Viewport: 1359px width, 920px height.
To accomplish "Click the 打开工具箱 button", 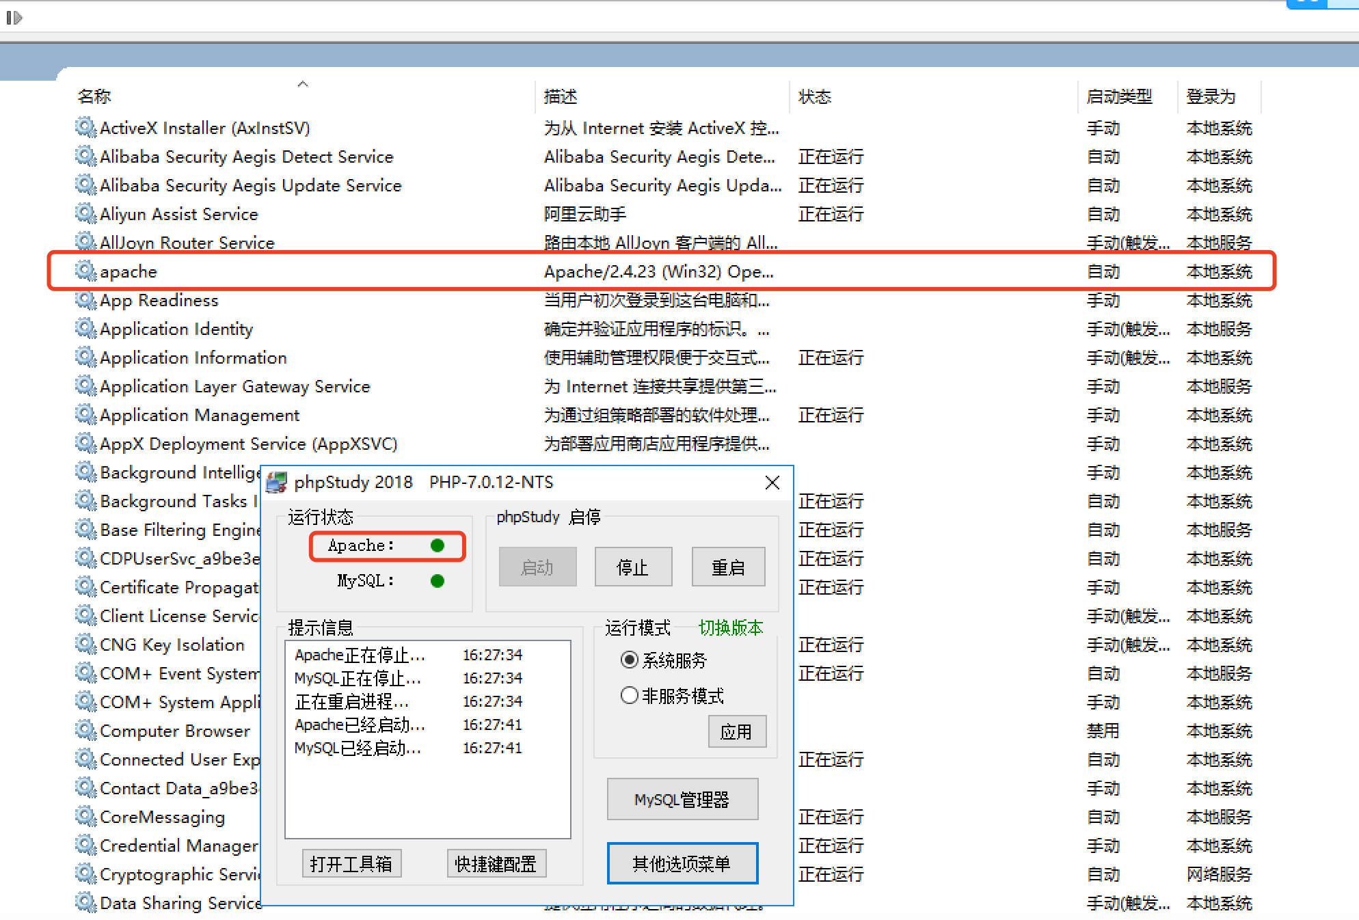I will coord(351,864).
